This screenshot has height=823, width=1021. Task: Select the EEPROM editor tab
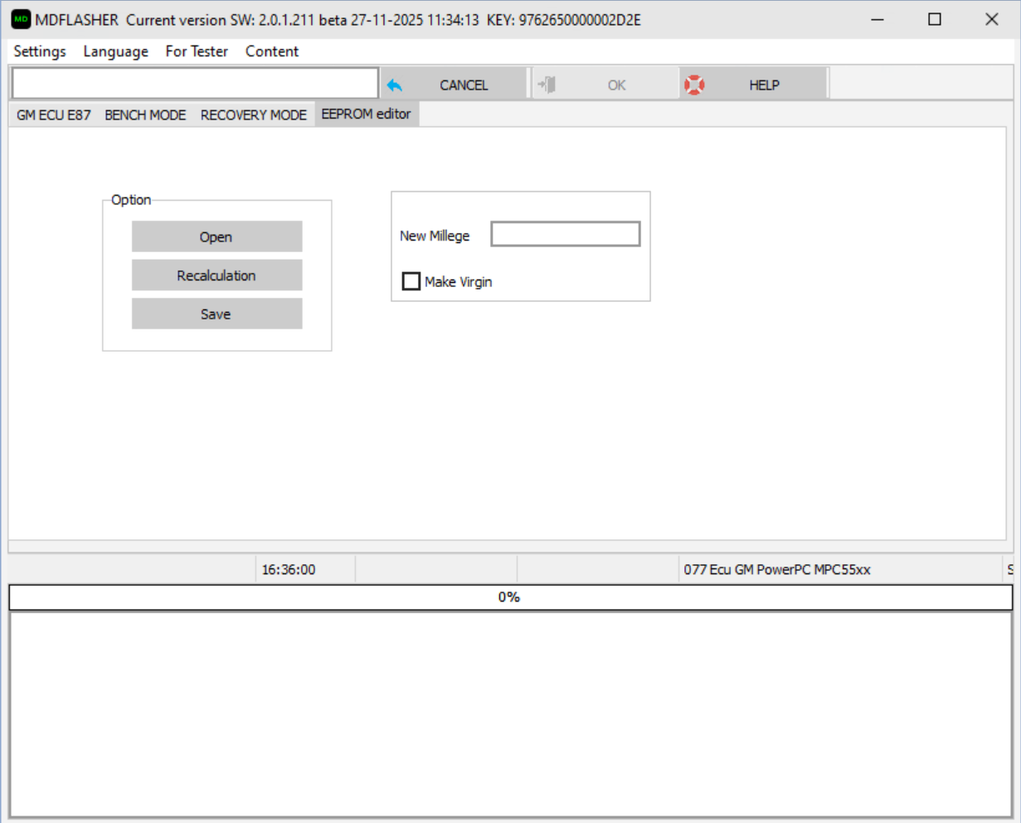366,114
